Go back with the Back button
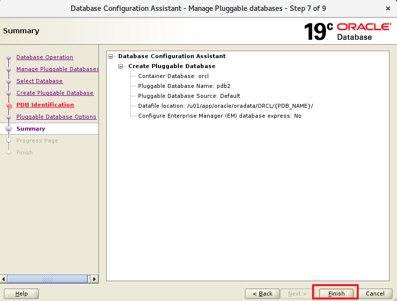 pos(262,294)
